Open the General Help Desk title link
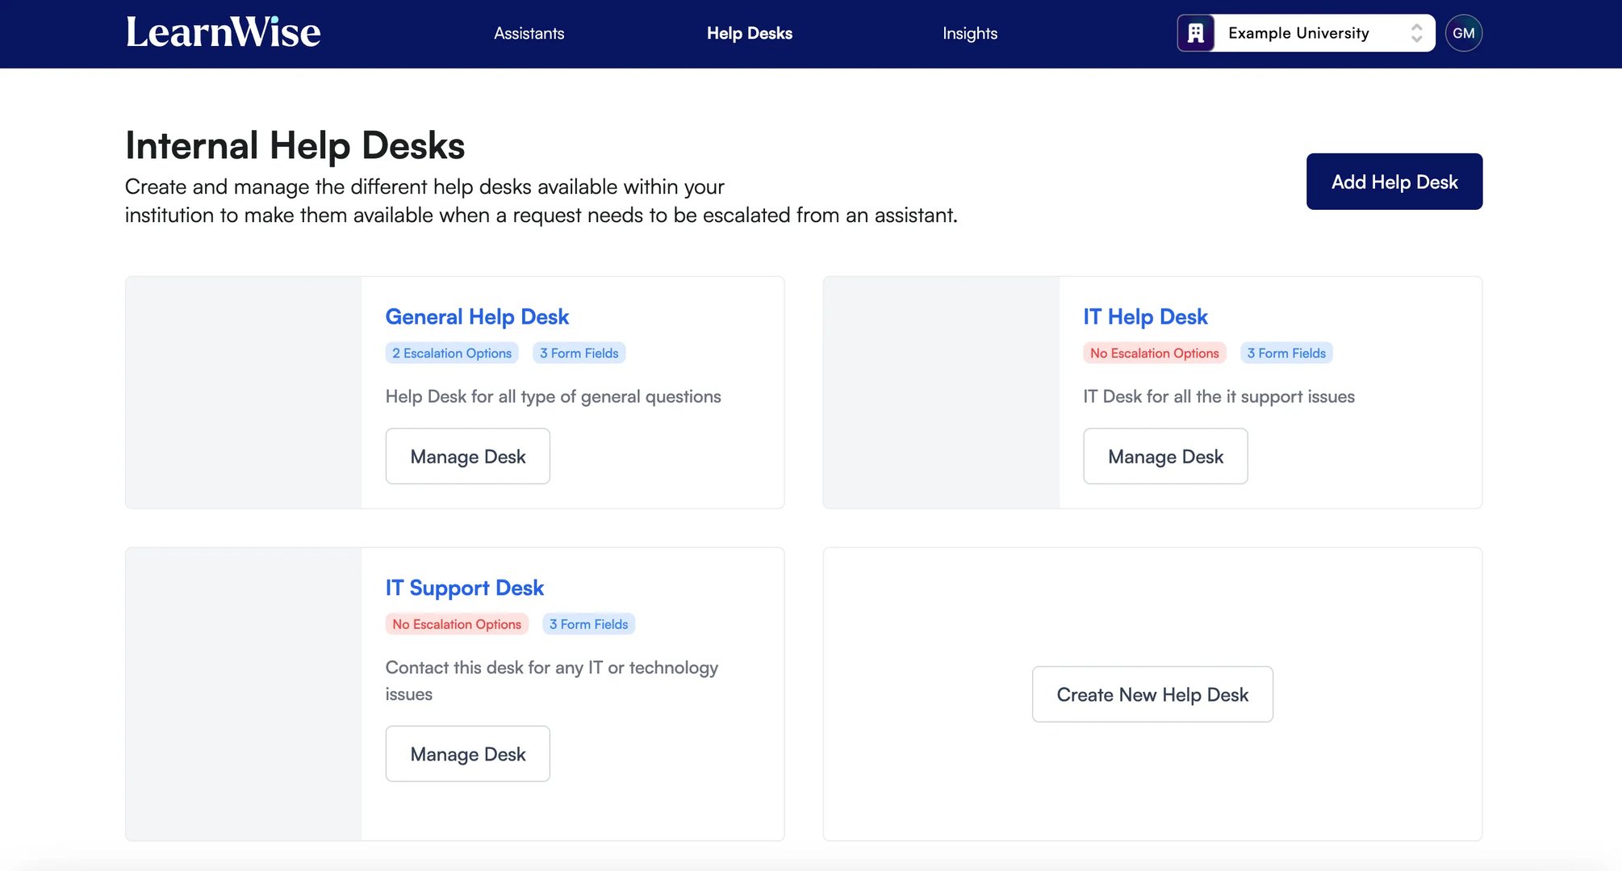The height and width of the screenshot is (871, 1622). point(477,316)
